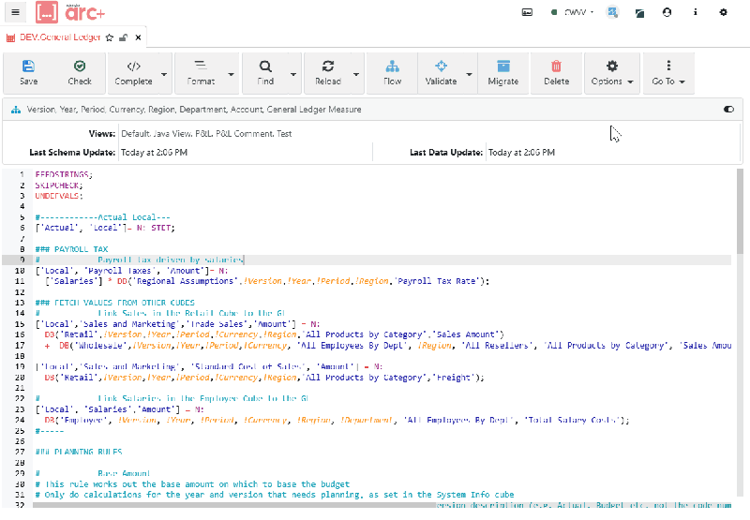The width and height of the screenshot is (750, 520).
Task: Select the DEV.General Ledger tab
Action: click(60, 37)
